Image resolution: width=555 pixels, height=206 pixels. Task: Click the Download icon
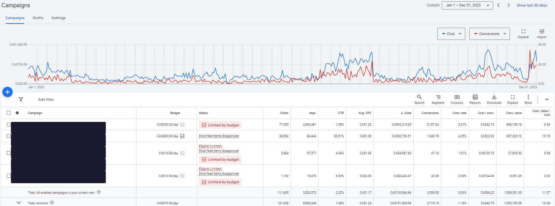pos(494,99)
